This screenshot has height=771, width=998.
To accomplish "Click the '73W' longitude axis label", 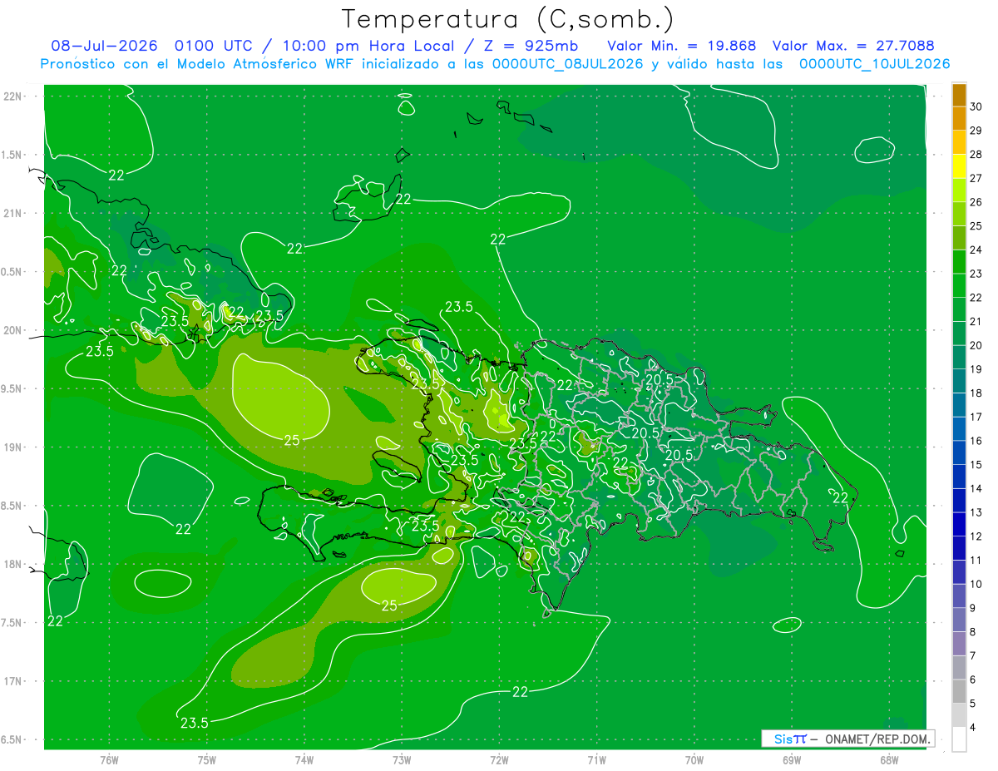I will point(402,759).
